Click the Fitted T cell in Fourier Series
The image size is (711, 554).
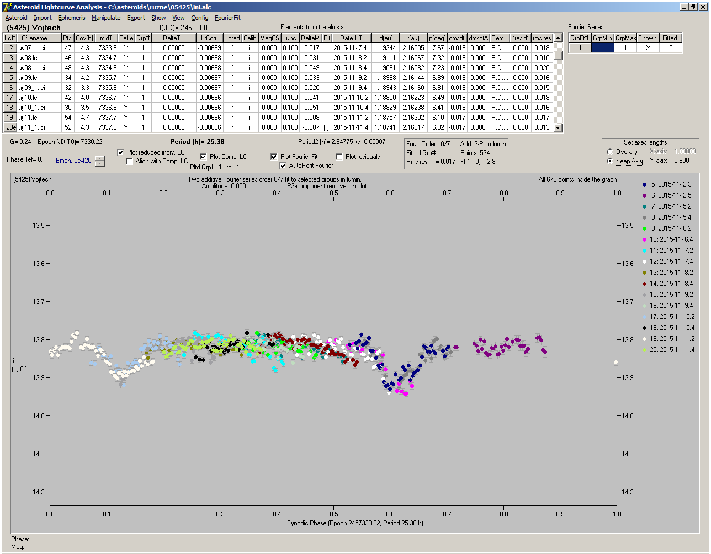671,48
